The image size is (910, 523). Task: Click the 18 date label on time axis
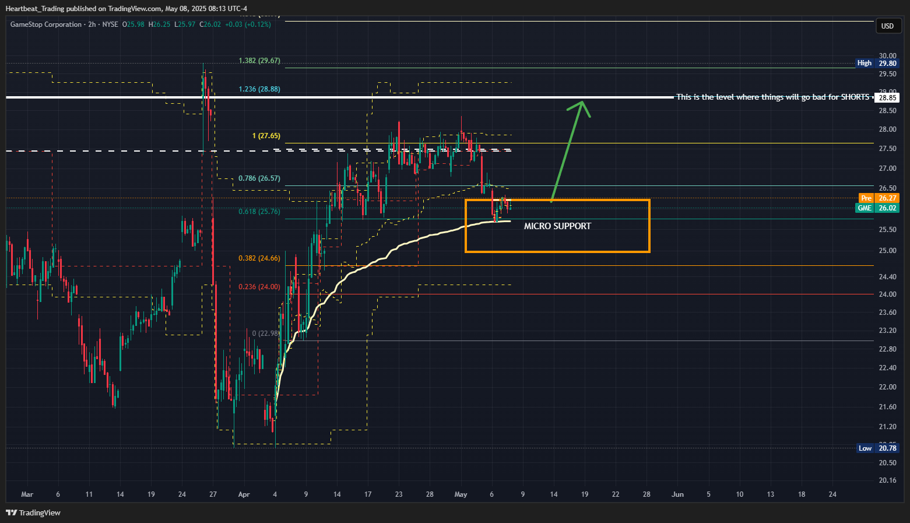tap(802, 494)
